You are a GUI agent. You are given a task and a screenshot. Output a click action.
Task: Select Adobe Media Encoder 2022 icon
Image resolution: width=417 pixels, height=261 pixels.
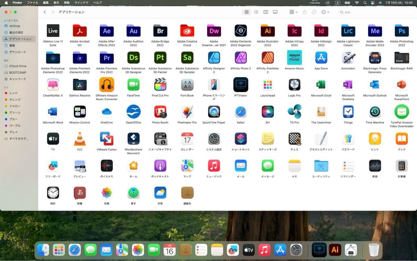point(375,31)
